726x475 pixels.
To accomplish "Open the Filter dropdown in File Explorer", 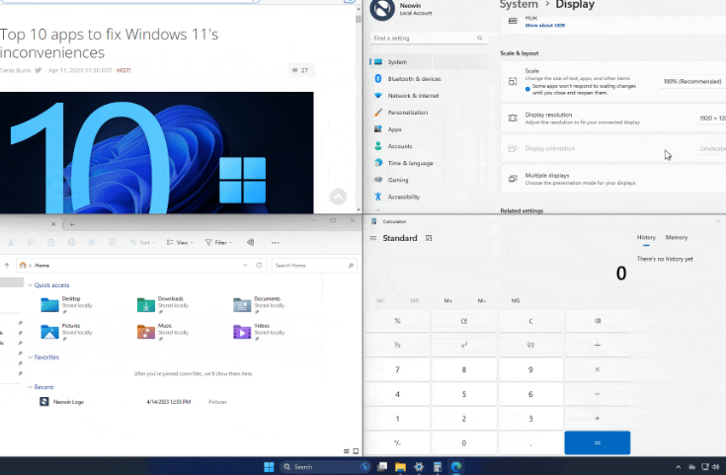I will point(218,242).
